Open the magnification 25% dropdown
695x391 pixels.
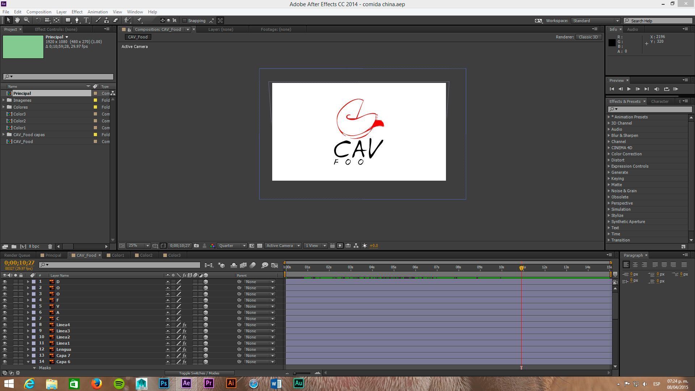point(138,245)
